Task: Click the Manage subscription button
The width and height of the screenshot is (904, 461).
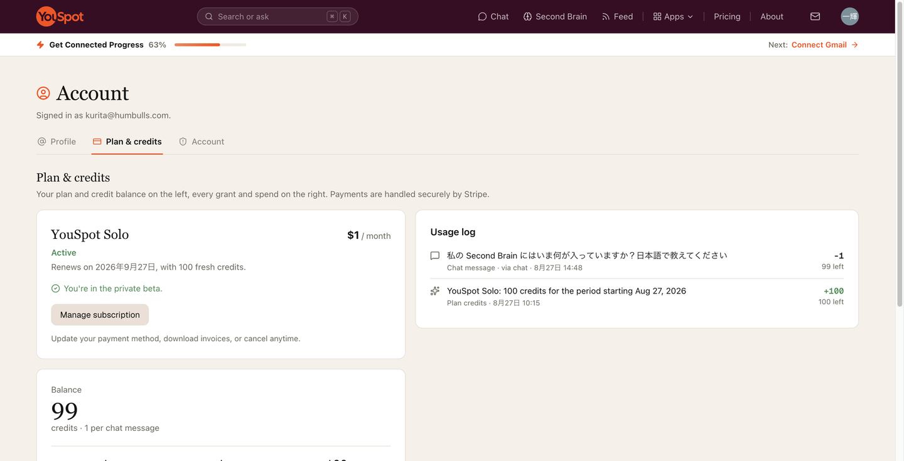Action: point(100,315)
